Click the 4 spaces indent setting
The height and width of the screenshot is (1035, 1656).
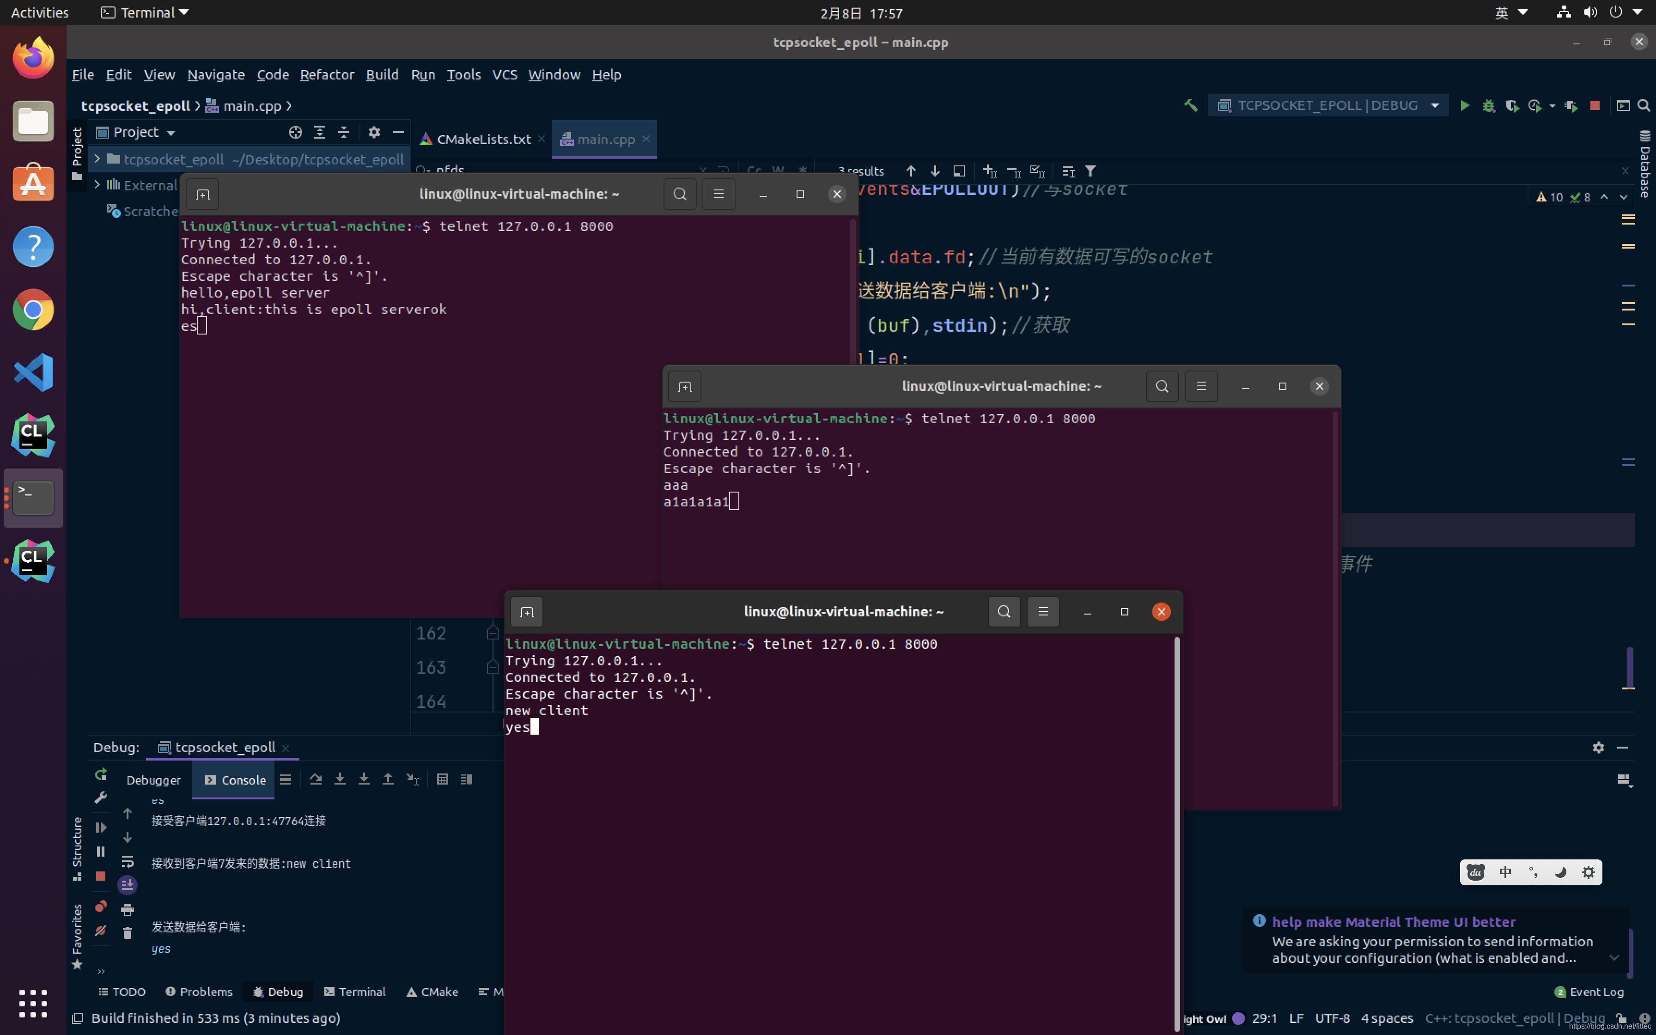(1387, 1018)
